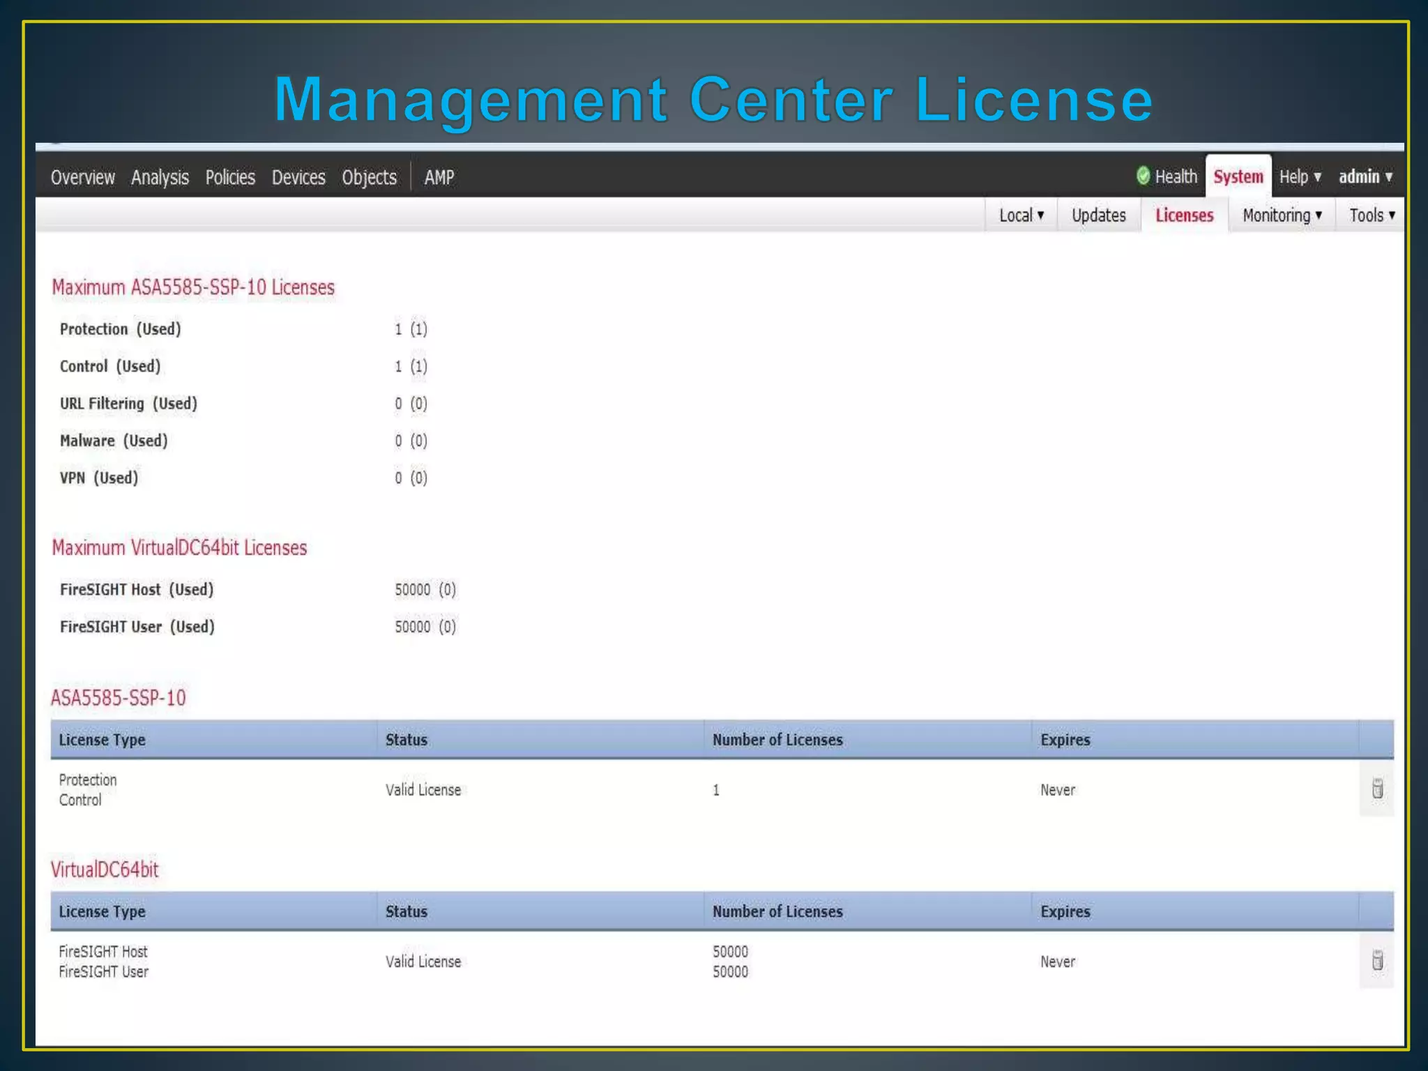Click the 'FireSIGHT User' license type cell
The height and width of the screenshot is (1071, 1428).
click(103, 971)
